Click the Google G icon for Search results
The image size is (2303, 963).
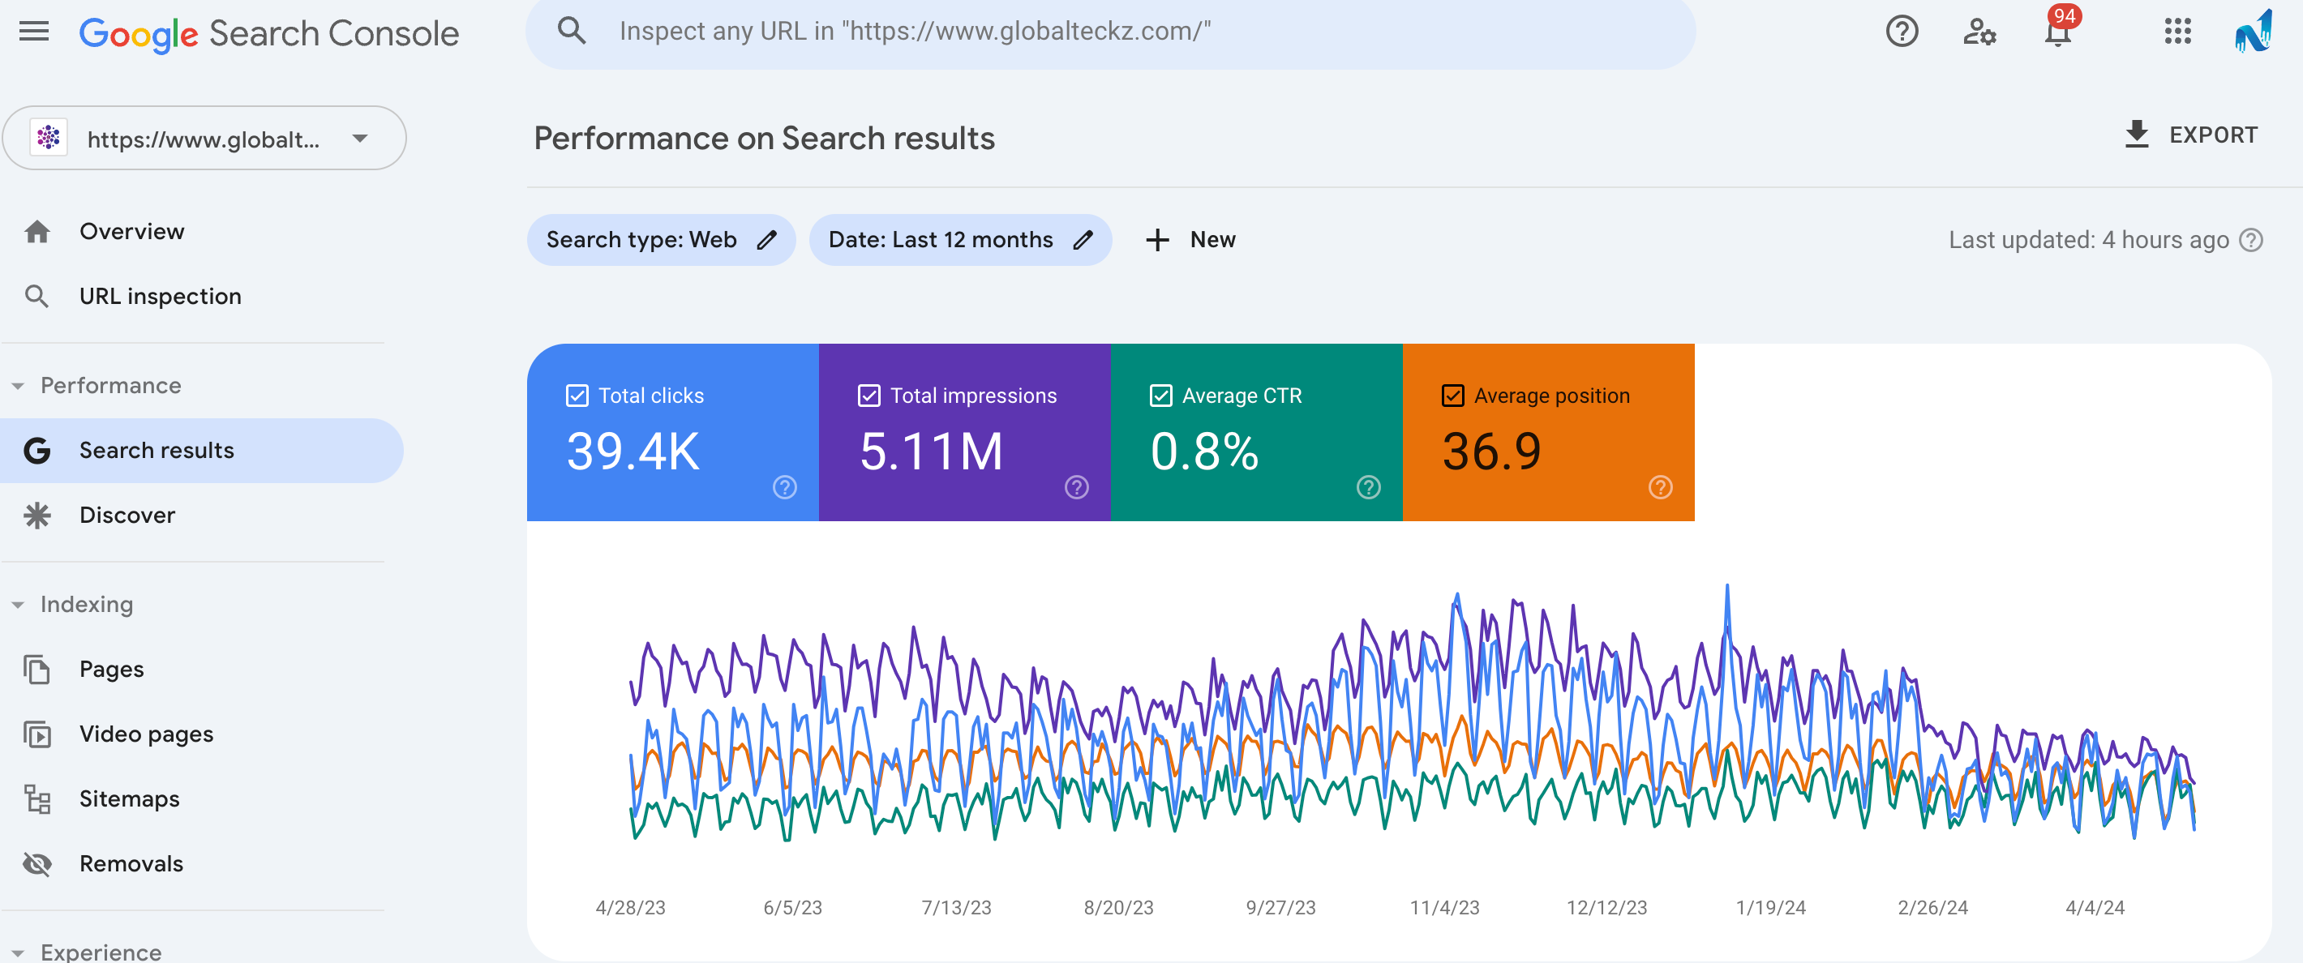(x=36, y=450)
